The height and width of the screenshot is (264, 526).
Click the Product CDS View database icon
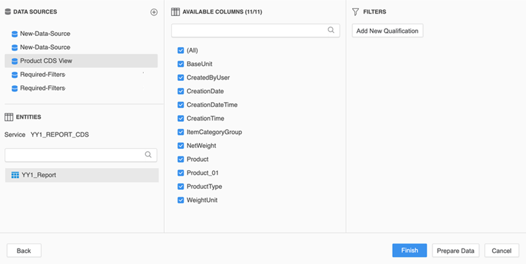14,61
